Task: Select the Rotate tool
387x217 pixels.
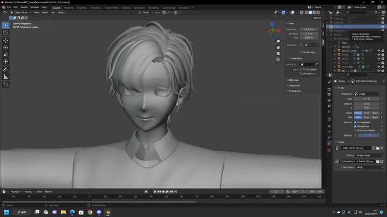Action: click(6, 48)
